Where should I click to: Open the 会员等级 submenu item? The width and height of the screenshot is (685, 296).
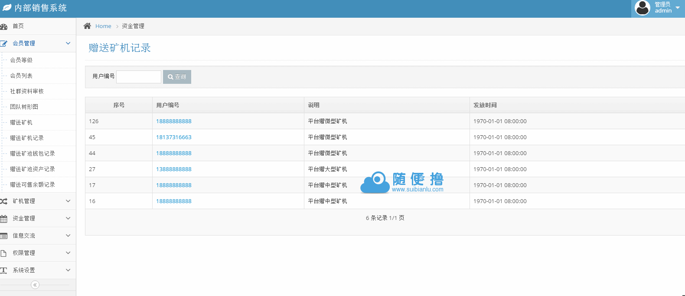[38, 60]
